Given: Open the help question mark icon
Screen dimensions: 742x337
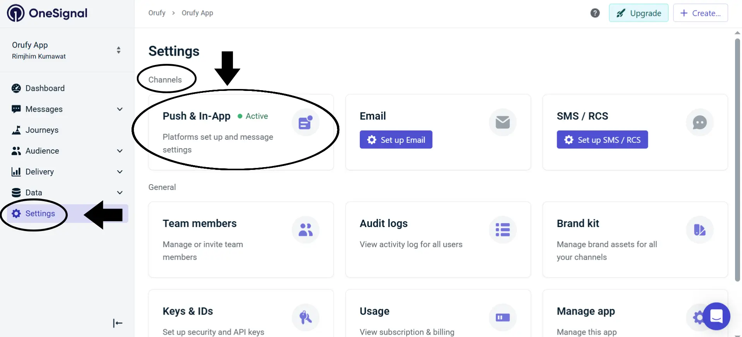Looking at the screenshot, I should pyautogui.click(x=595, y=13).
